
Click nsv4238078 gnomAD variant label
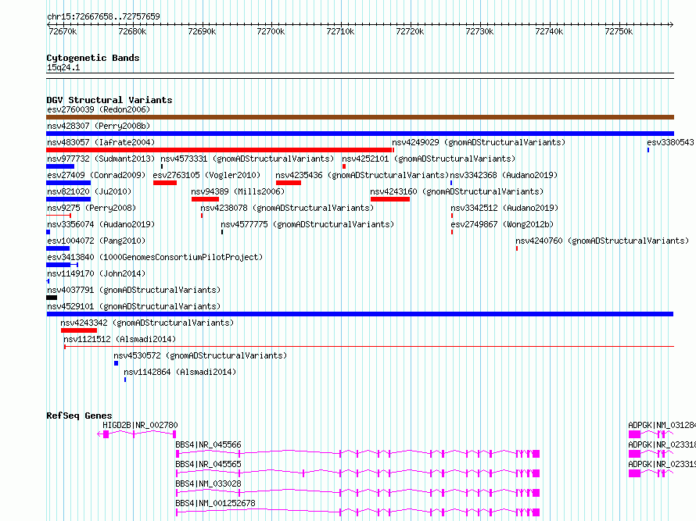point(287,208)
